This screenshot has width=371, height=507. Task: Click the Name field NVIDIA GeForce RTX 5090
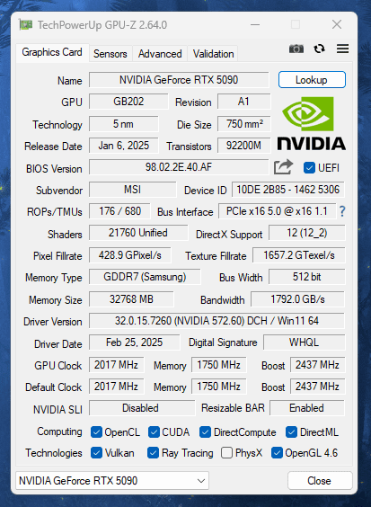(179, 79)
